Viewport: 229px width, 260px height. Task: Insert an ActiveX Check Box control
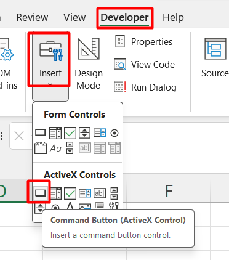[70, 193]
